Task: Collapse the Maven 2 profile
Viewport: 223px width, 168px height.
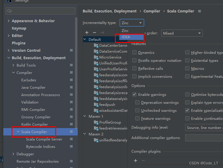Action: pos(85,134)
